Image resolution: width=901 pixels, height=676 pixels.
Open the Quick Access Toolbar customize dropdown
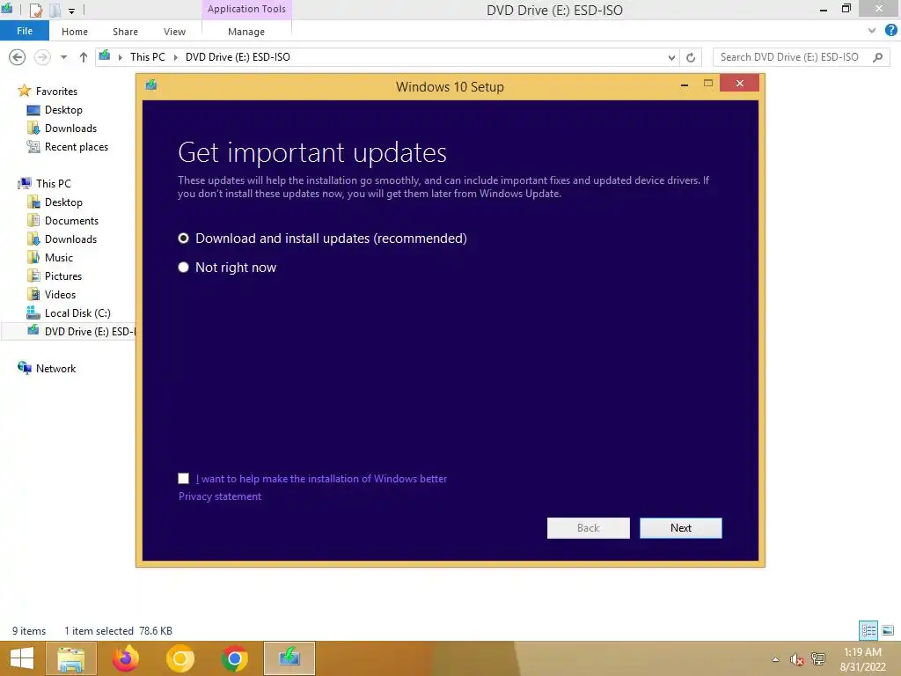pyautogui.click(x=72, y=11)
